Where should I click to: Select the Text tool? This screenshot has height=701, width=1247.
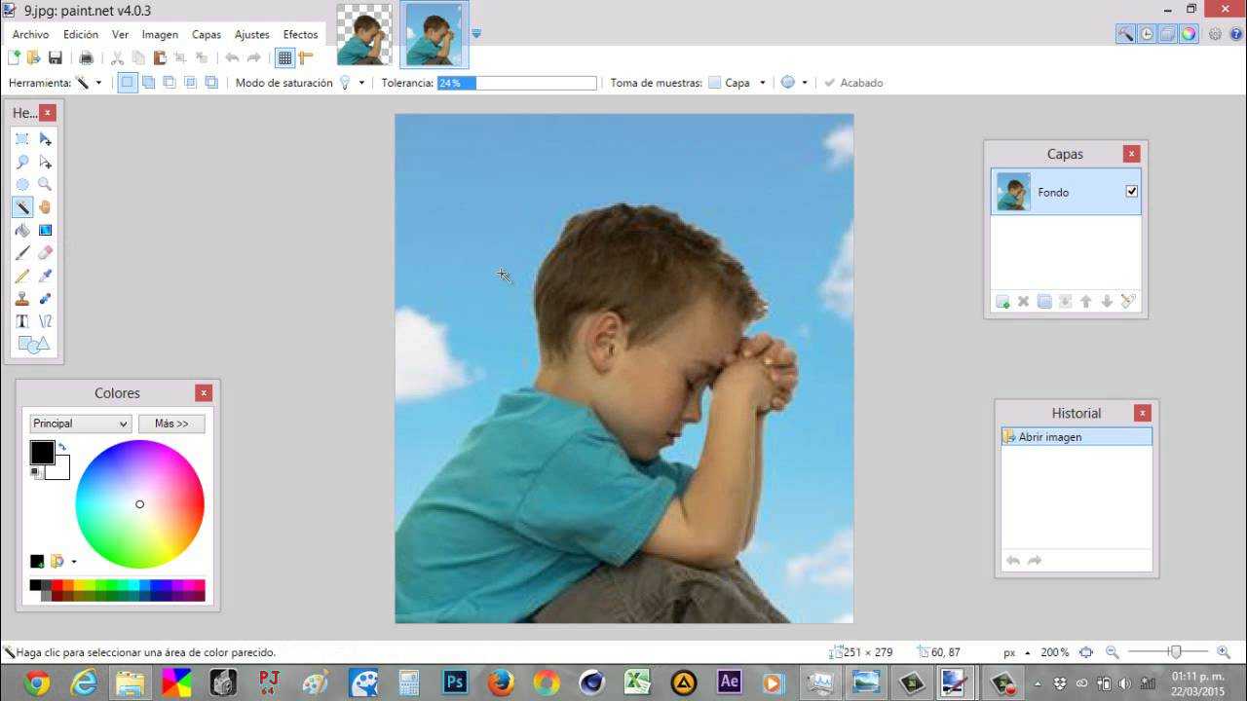(x=21, y=321)
